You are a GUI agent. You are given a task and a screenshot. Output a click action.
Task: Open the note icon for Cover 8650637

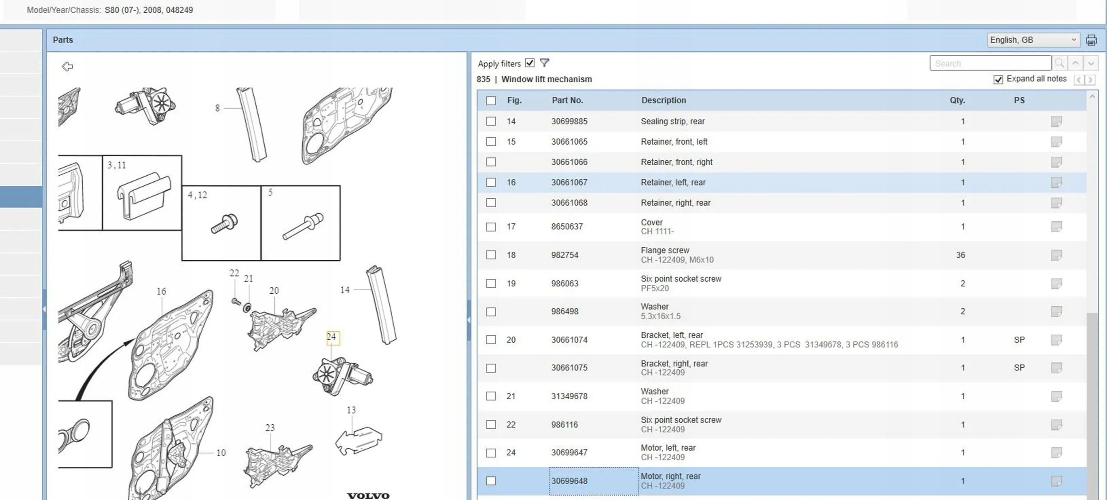pos(1057,227)
